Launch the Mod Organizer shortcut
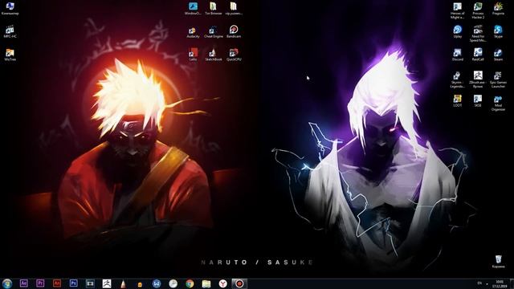The height and width of the screenshot is (289, 514). [x=498, y=103]
